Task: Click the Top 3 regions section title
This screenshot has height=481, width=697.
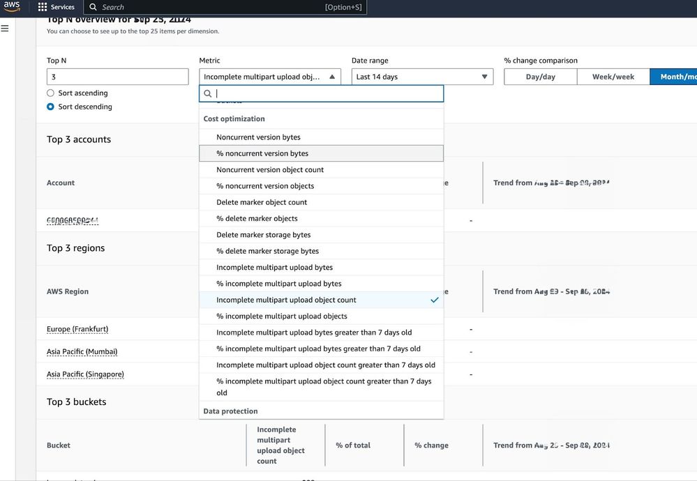Action: pos(75,248)
